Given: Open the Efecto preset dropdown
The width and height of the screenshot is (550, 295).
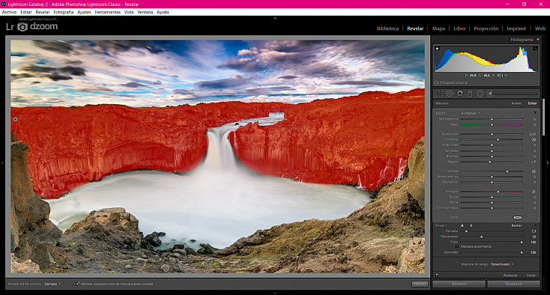Looking at the screenshot, I should pos(471,113).
